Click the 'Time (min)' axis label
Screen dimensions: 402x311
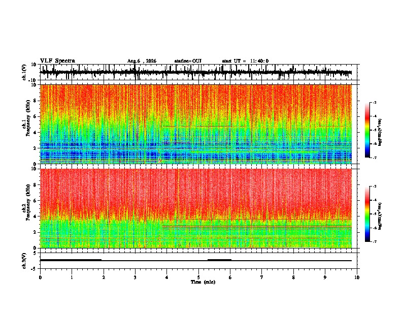click(203, 282)
